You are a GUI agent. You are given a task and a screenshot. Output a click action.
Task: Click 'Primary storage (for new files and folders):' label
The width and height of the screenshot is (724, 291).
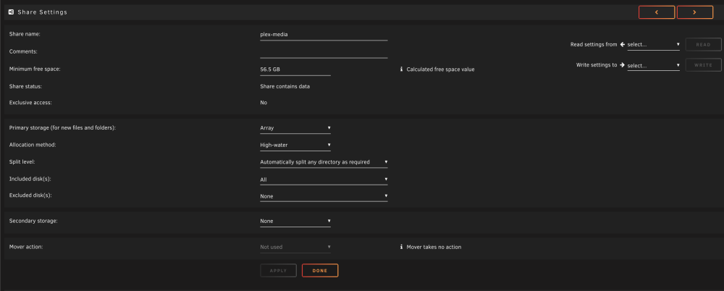point(62,127)
